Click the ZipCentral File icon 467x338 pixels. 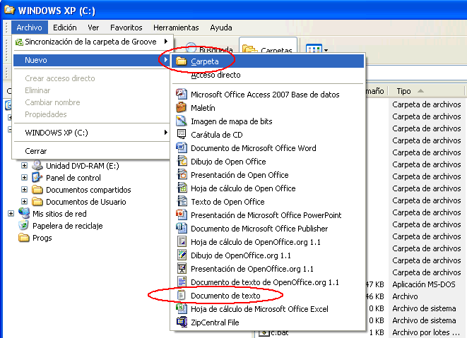click(x=182, y=322)
